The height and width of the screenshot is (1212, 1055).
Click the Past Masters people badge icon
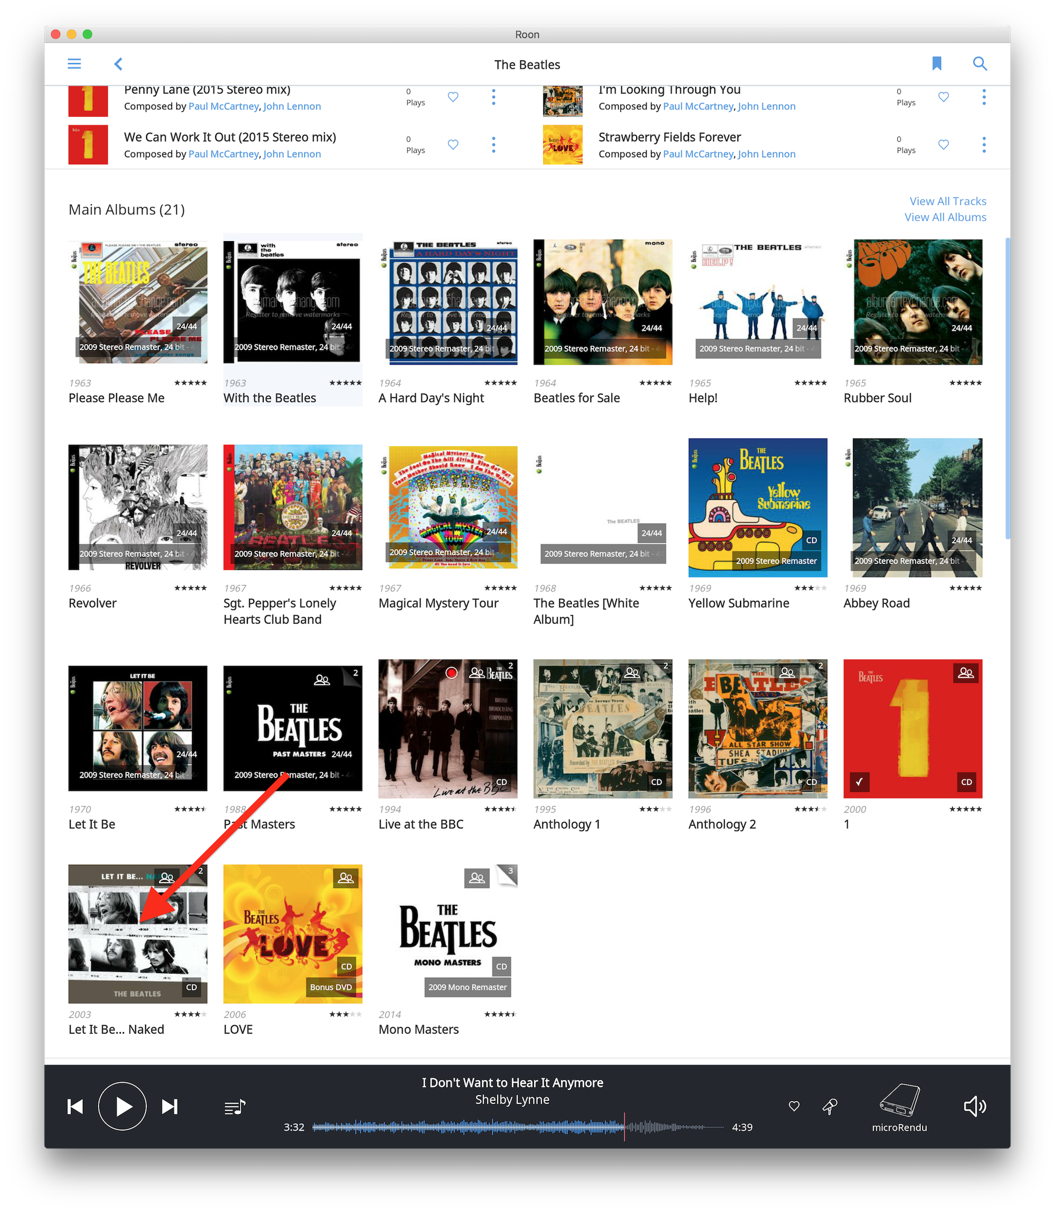coord(322,680)
